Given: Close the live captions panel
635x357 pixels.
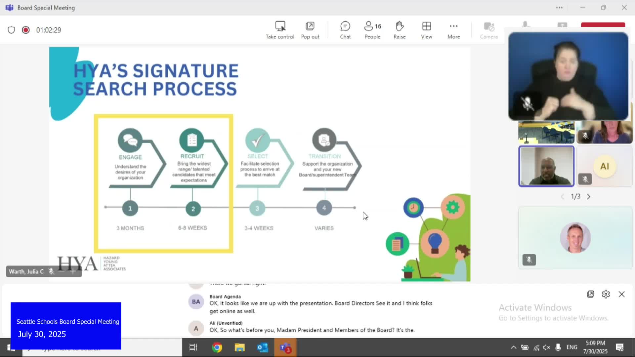Looking at the screenshot, I should click(x=621, y=294).
